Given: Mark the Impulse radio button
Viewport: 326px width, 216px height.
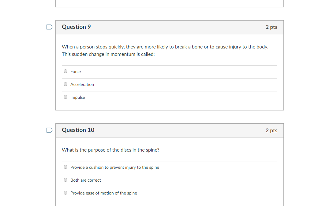Looking at the screenshot, I should [66, 97].
